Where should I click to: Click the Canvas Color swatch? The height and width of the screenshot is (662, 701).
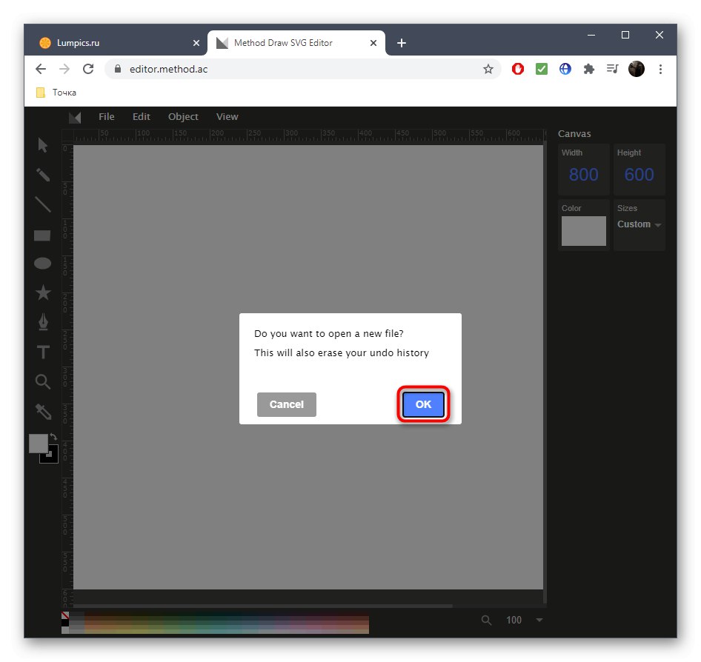click(583, 230)
